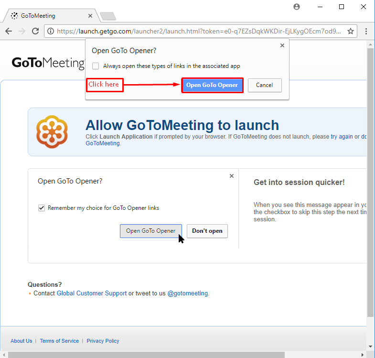Screen dimensions: 375x358
Task: Open the Chrome three-dot menu
Action: (x=366, y=31)
